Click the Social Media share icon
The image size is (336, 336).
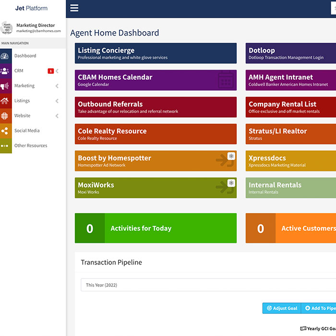[x=5, y=131]
